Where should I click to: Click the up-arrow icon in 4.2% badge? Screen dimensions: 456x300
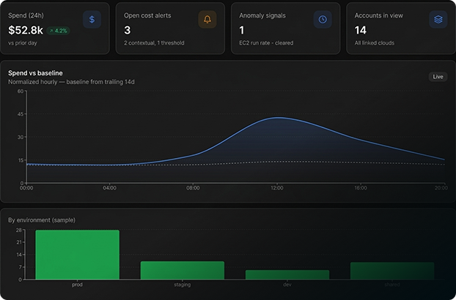pos(51,31)
